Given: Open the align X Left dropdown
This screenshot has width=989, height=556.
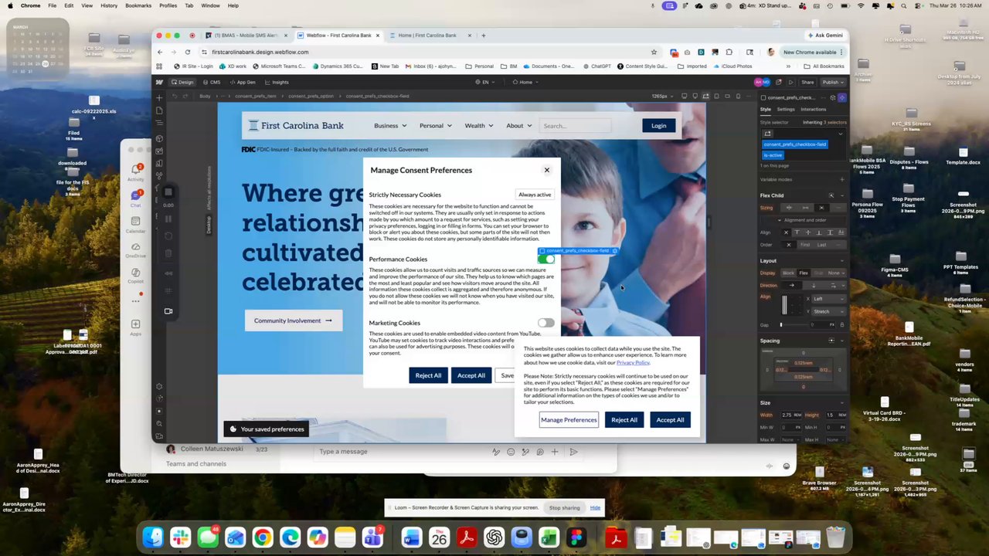Looking at the screenshot, I should pyautogui.click(x=828, y=299).
